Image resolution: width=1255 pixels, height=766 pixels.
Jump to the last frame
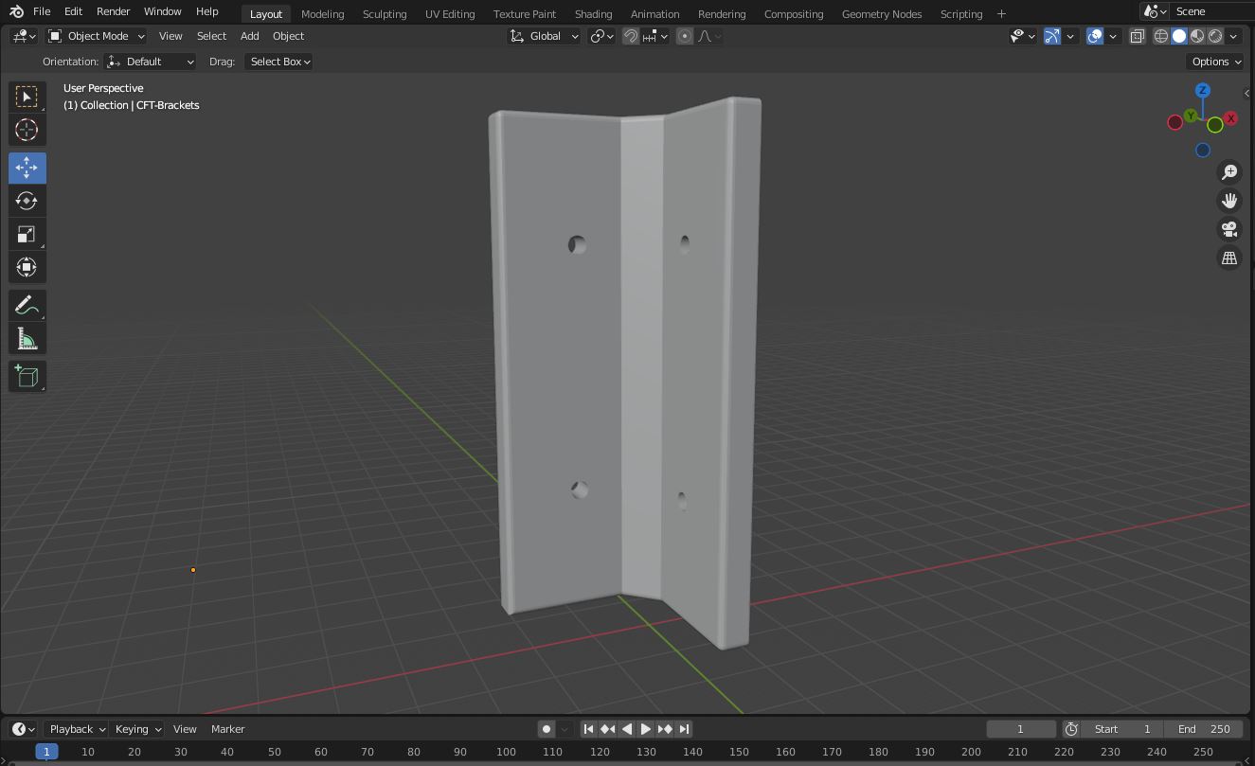684,729
